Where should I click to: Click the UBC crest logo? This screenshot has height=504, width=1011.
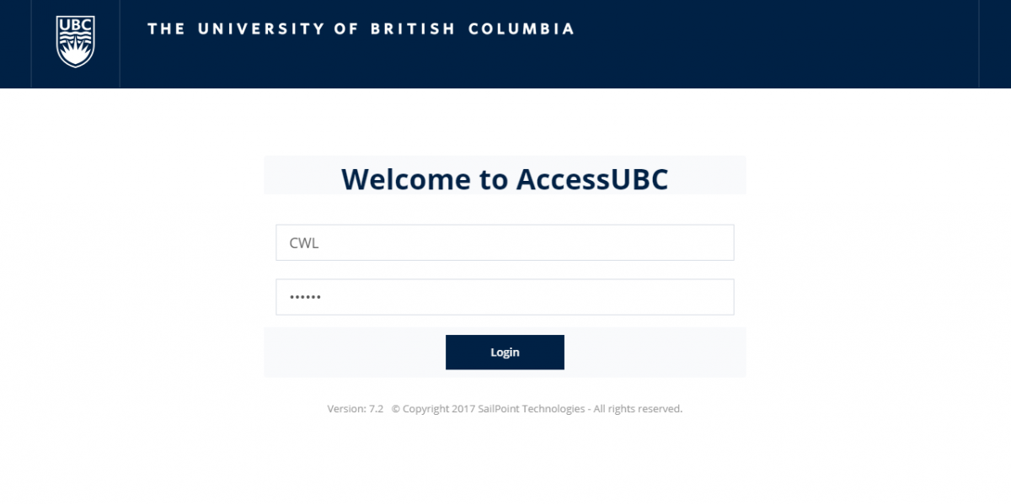point(75,40)
